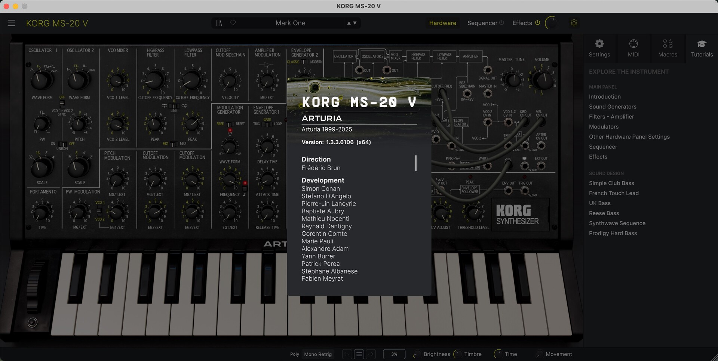Open the MIDI side panel tab

coord(633,48)
